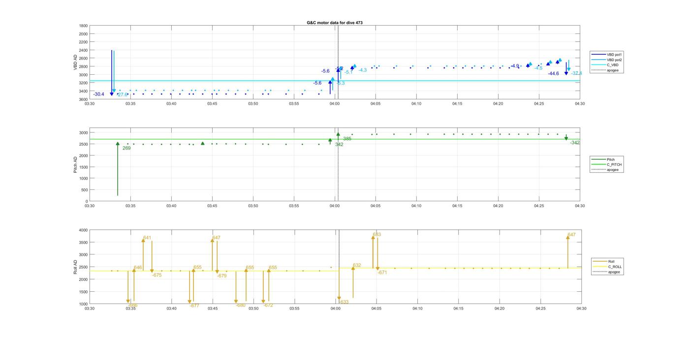This screenshot has width=689, height=341.
Task: Click the '-671' roll data label
Action: (x=382, y=273)
